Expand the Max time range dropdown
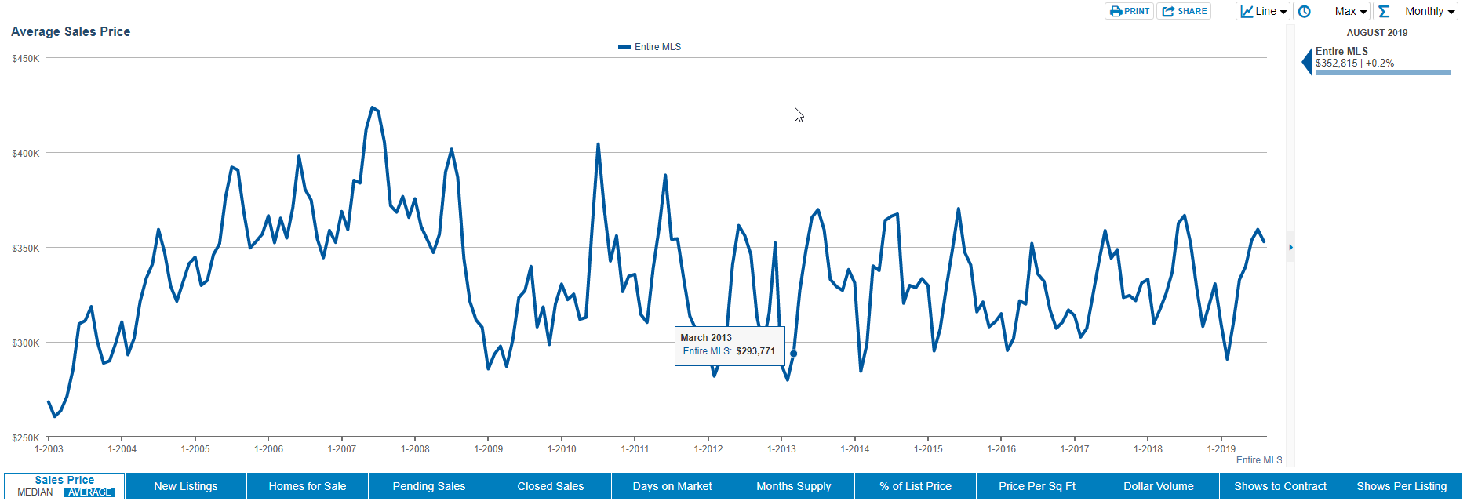Screen dimensions: 1467x501 1351,11
